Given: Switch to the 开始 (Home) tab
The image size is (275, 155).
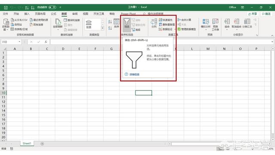Looking at the screenshot, I should pyautogui.click(x=16, y=14).
